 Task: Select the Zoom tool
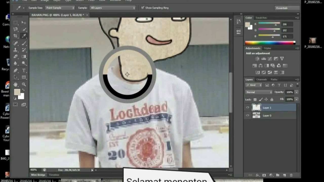pos(24,84)
